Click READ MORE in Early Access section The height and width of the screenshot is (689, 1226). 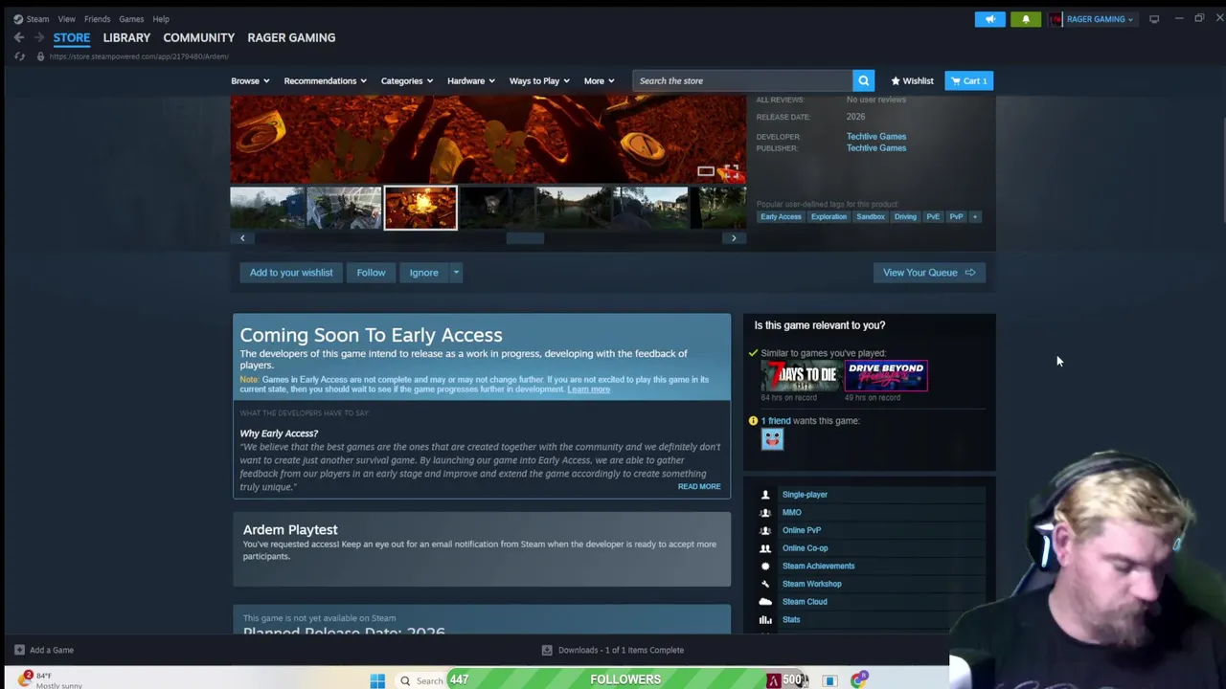pyautogui.click(x=699, y=486)
